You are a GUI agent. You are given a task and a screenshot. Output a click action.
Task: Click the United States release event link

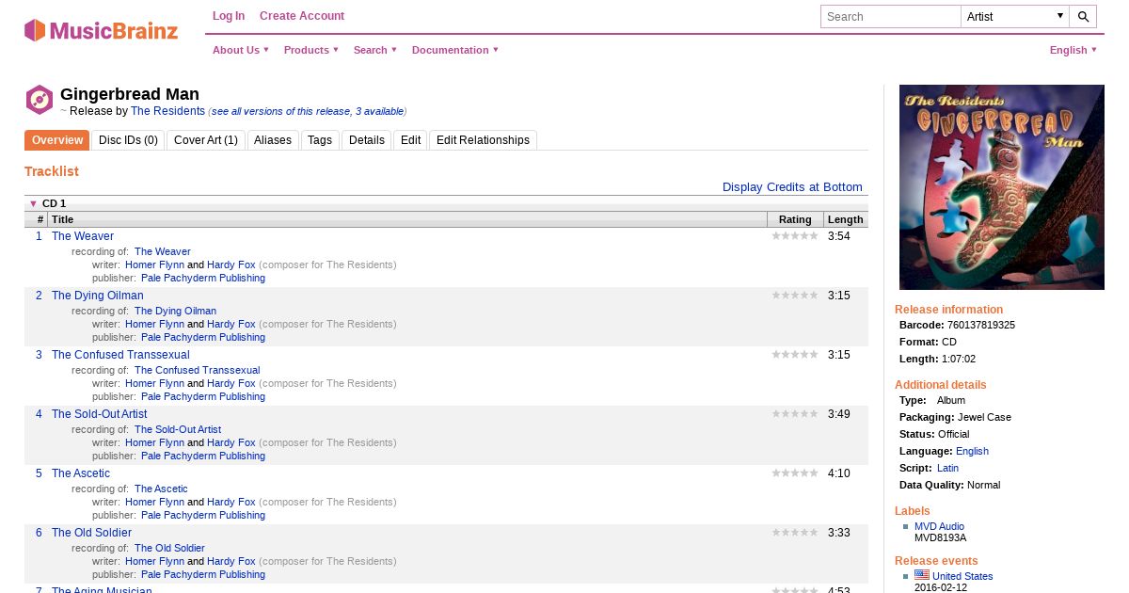tap(962, 576)
